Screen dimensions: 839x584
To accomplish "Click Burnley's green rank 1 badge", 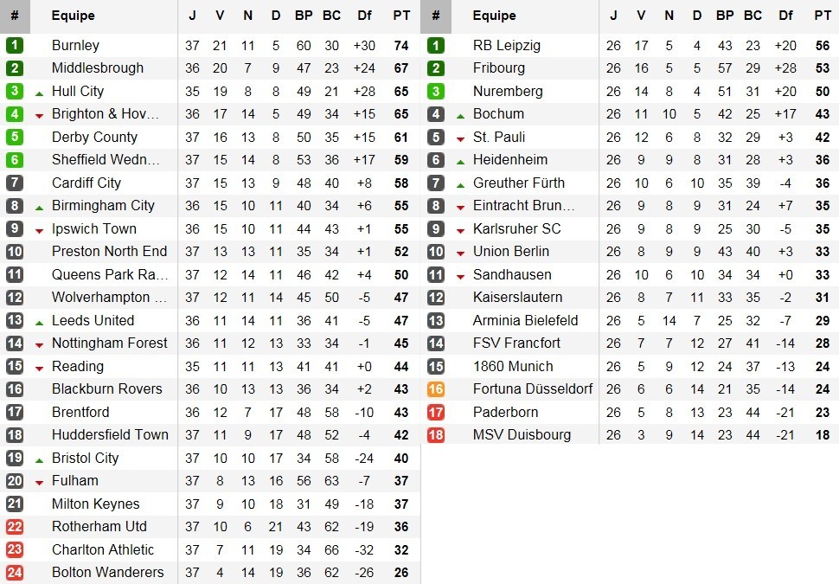I will [15, 45].
